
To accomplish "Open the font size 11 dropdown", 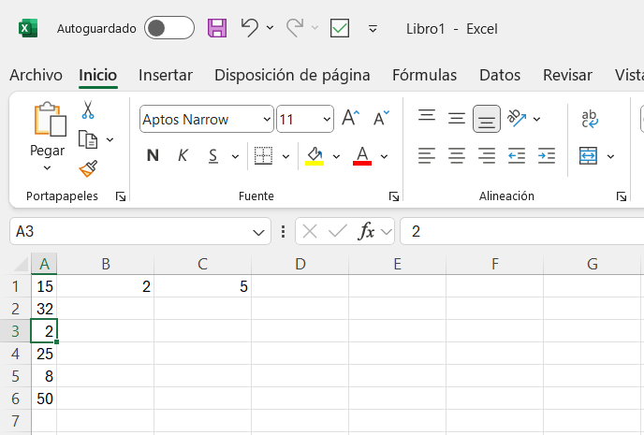I will coord(327,120).
